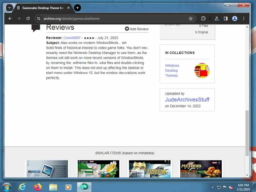
Task: Open the Metroid Prime theme thumbnail
Action: pos(201,169)
